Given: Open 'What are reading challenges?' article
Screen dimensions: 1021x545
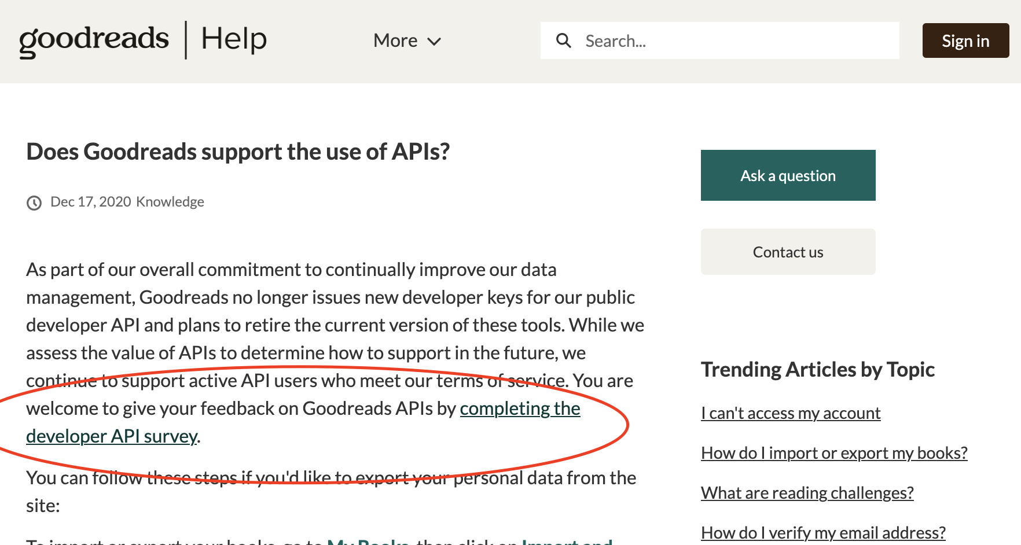Looking at the screenshot, I should point(807,493).
